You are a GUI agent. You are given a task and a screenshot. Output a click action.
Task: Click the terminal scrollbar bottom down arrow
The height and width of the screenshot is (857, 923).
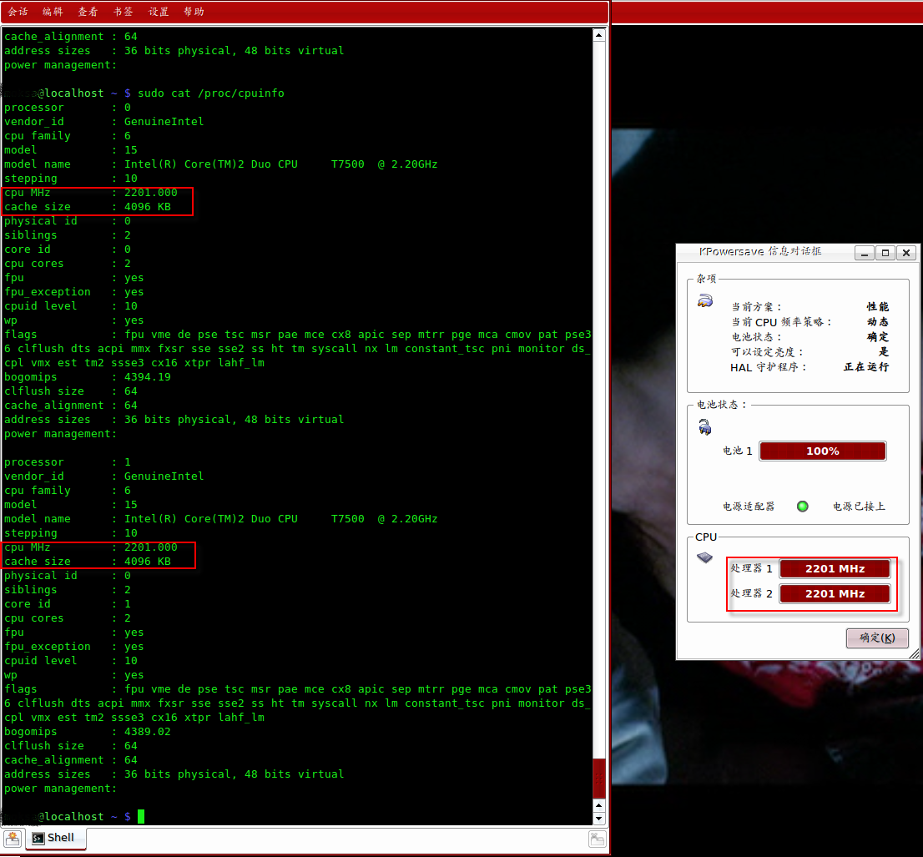pyautogui.click(x=598, y=819)
